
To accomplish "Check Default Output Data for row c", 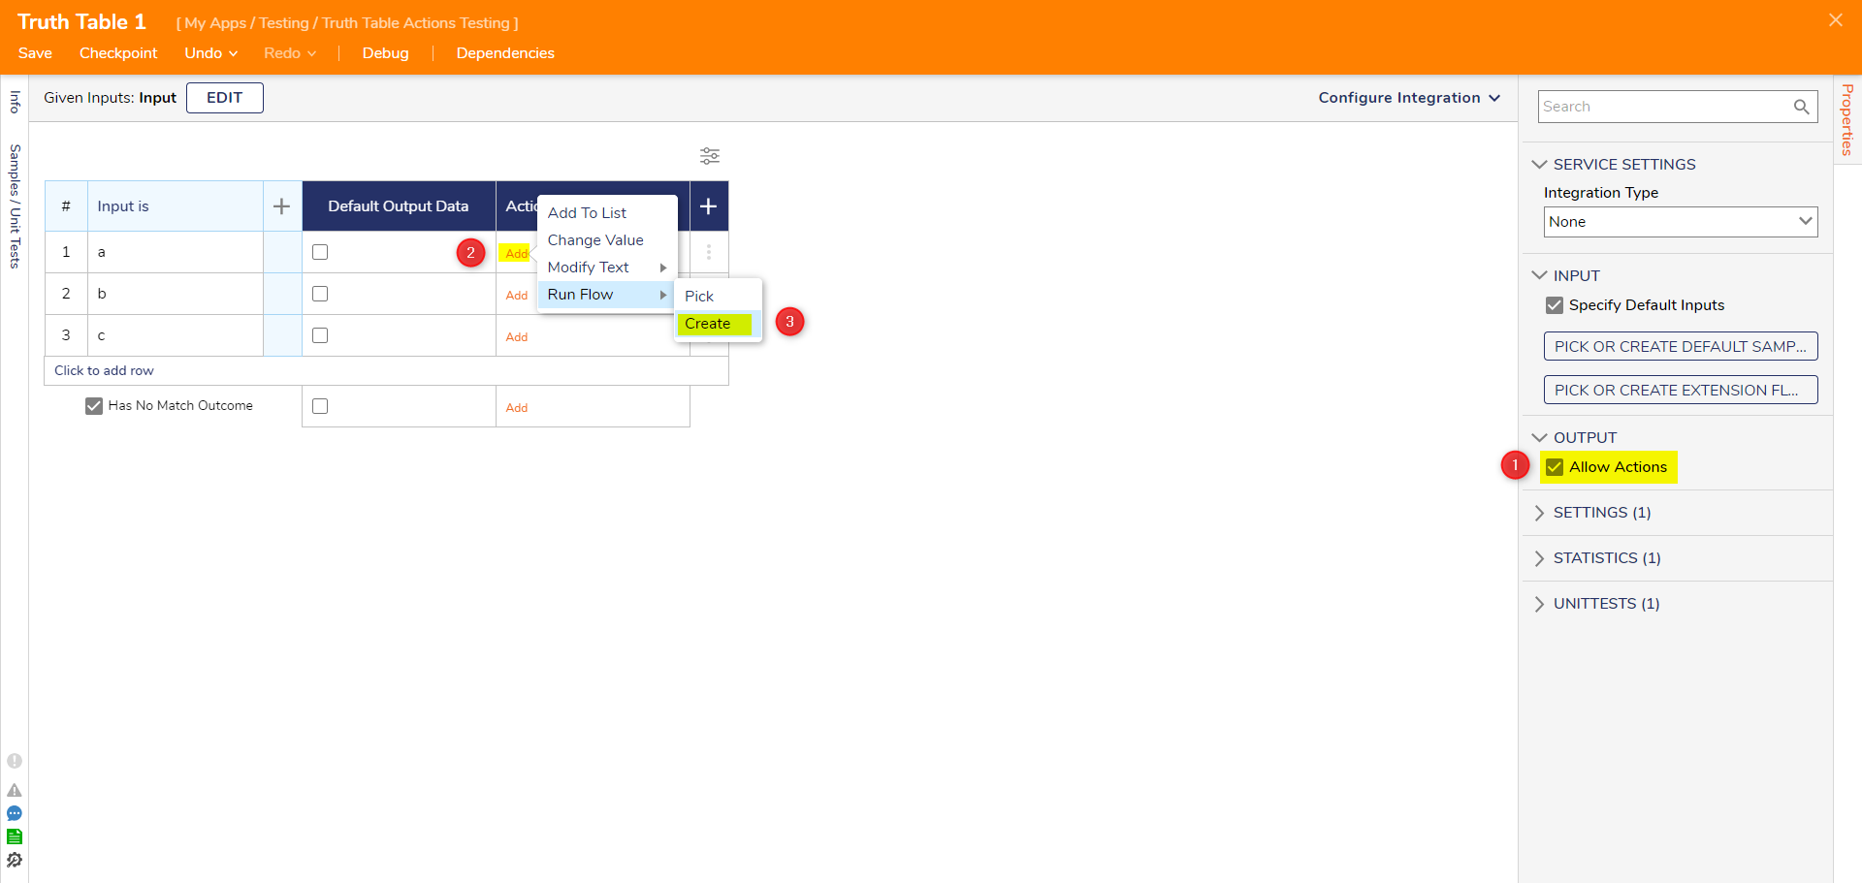I will [x=320, y=335].
